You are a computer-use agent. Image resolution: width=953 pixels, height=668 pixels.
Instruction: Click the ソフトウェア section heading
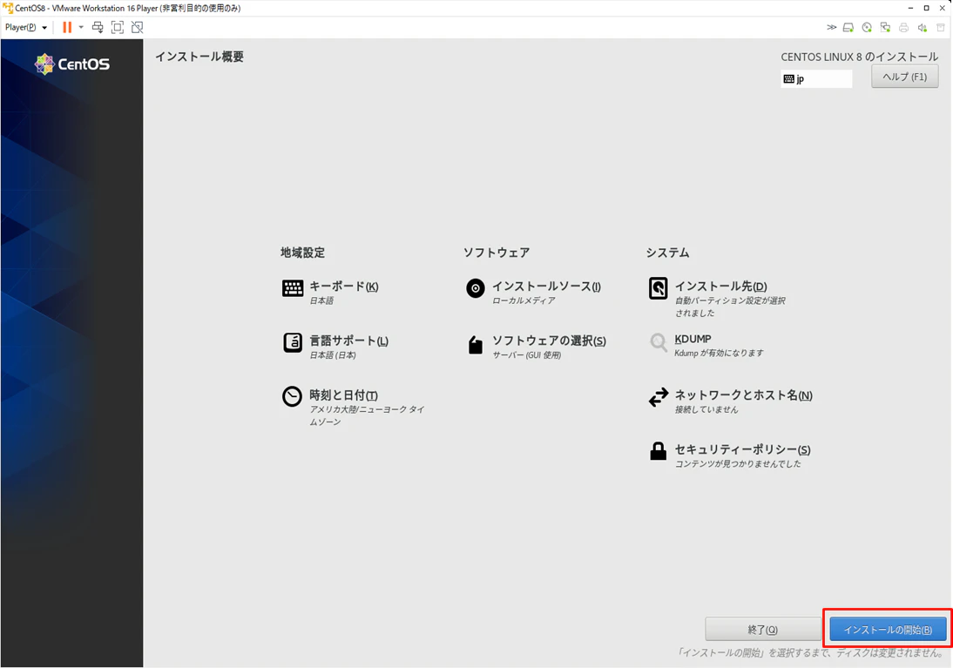tap(497, 253)
